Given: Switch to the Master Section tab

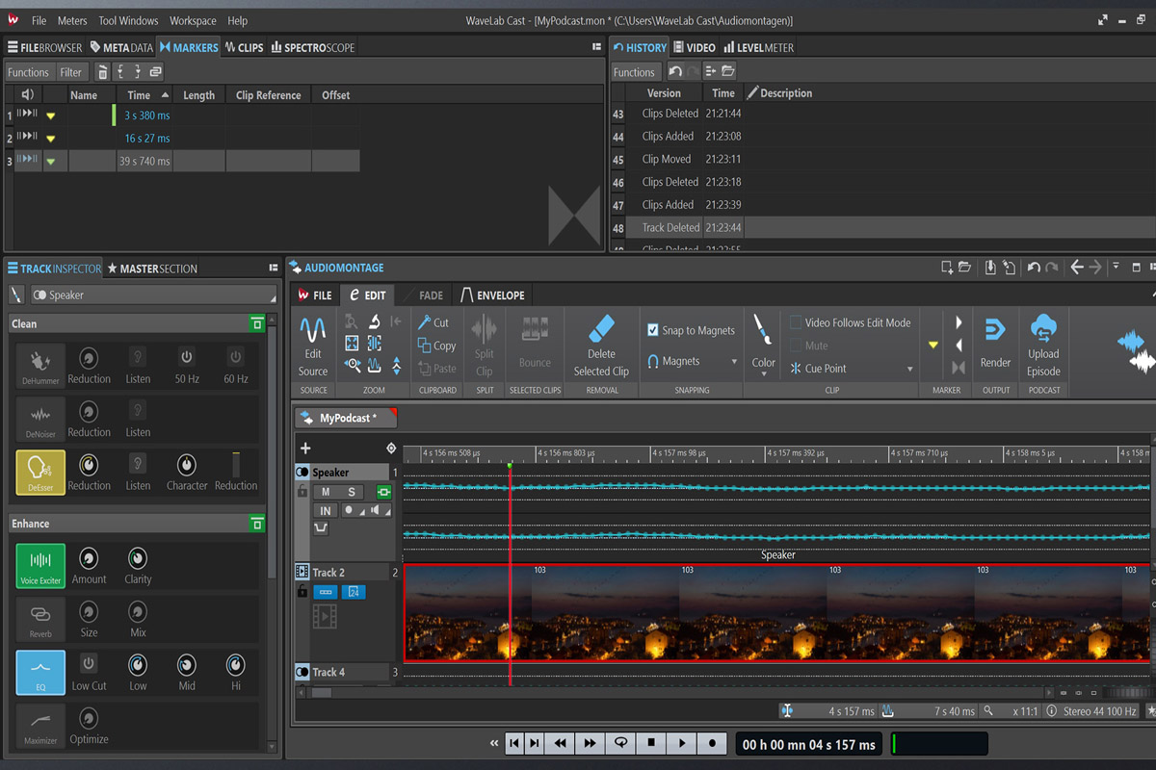Looking at the screenshot, I should tap(152, 269).
